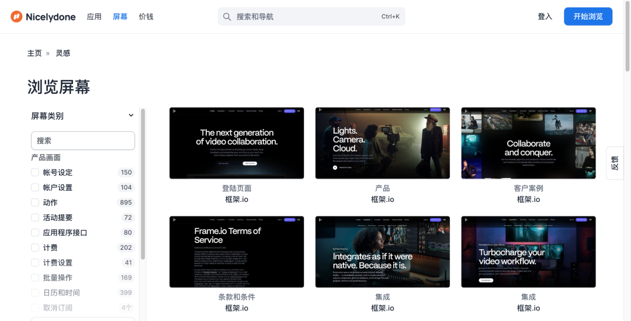
Task: Click the 条款和条件 card label
Action: click(237, 297)
